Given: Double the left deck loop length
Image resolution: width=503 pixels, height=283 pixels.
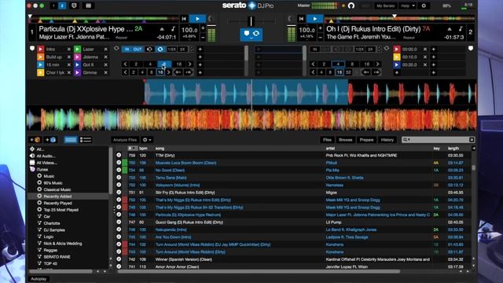Looking at the screenshot, I should coord(182,49).
